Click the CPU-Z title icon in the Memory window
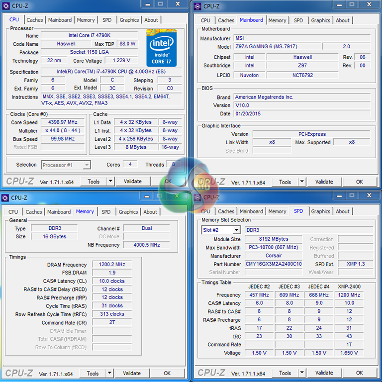The height and width of the screenshot is (382, 382). click(5, 197)
